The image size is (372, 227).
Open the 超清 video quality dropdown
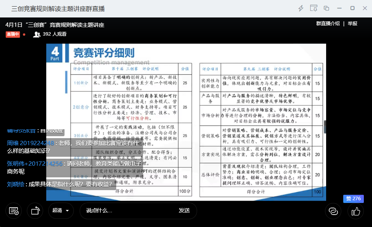pos(61,211)
